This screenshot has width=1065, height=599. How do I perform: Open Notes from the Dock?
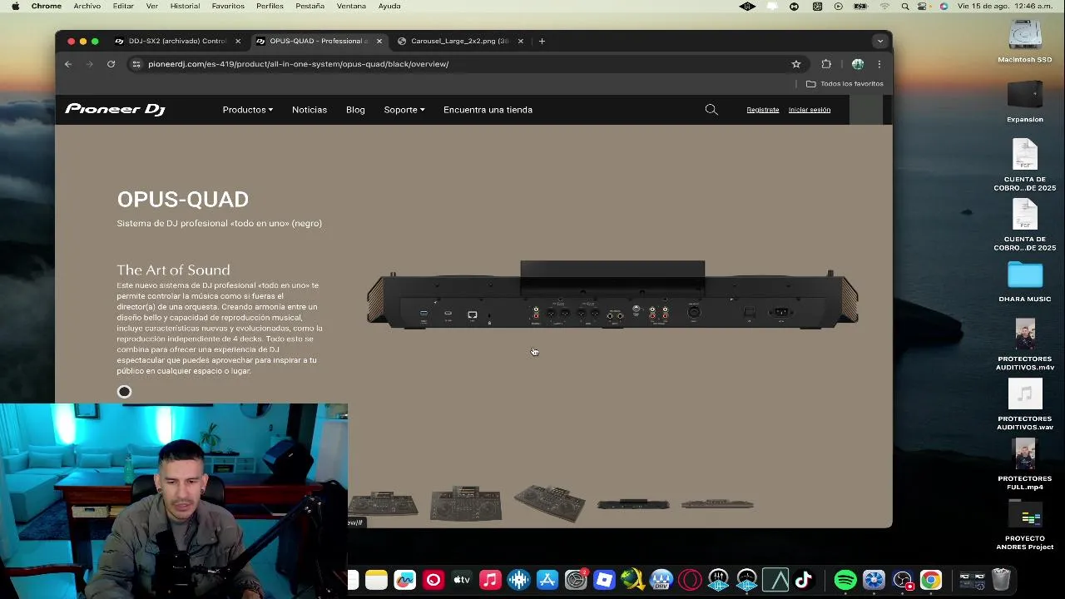[376, 580]
